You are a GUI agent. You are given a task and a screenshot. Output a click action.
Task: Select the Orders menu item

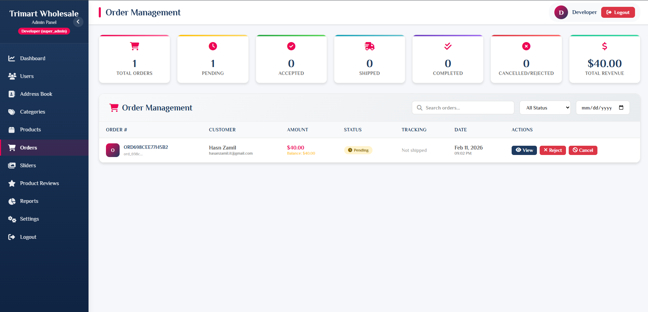(29, 147)
